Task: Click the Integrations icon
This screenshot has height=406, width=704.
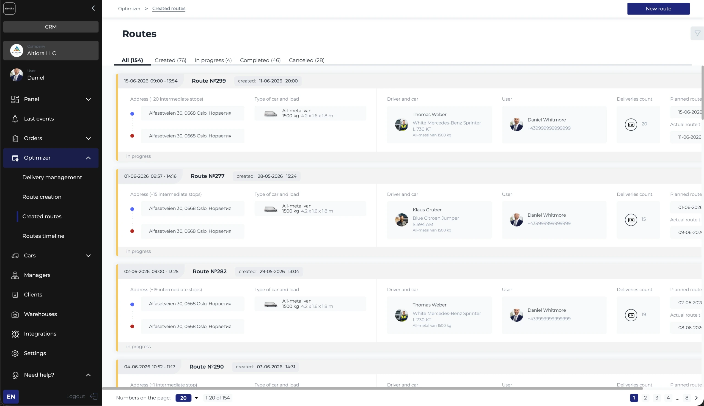Action: pos(15,334)
